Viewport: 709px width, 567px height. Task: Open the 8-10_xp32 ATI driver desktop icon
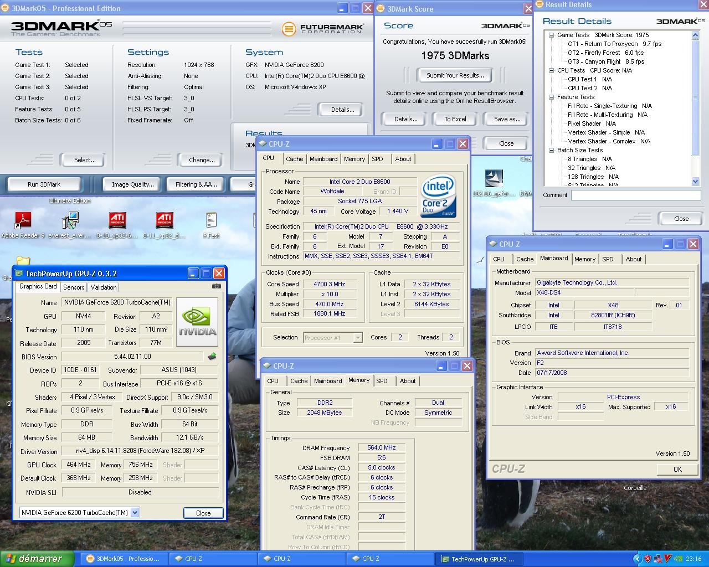[x=117, y=225]
